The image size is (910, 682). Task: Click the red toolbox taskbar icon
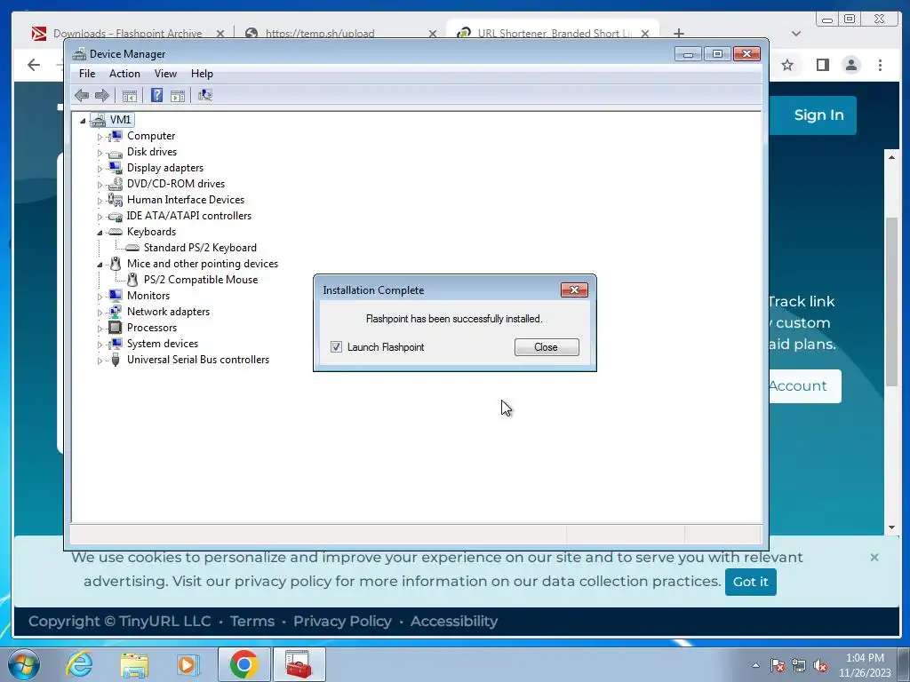299,664
